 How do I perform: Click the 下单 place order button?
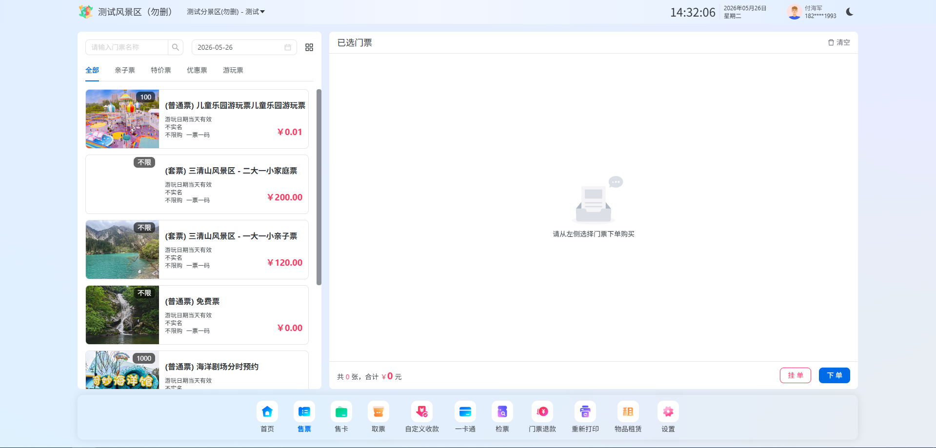(x=835, y=375)
